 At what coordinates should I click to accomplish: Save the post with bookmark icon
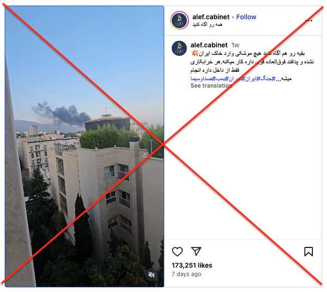click(308, 251)
